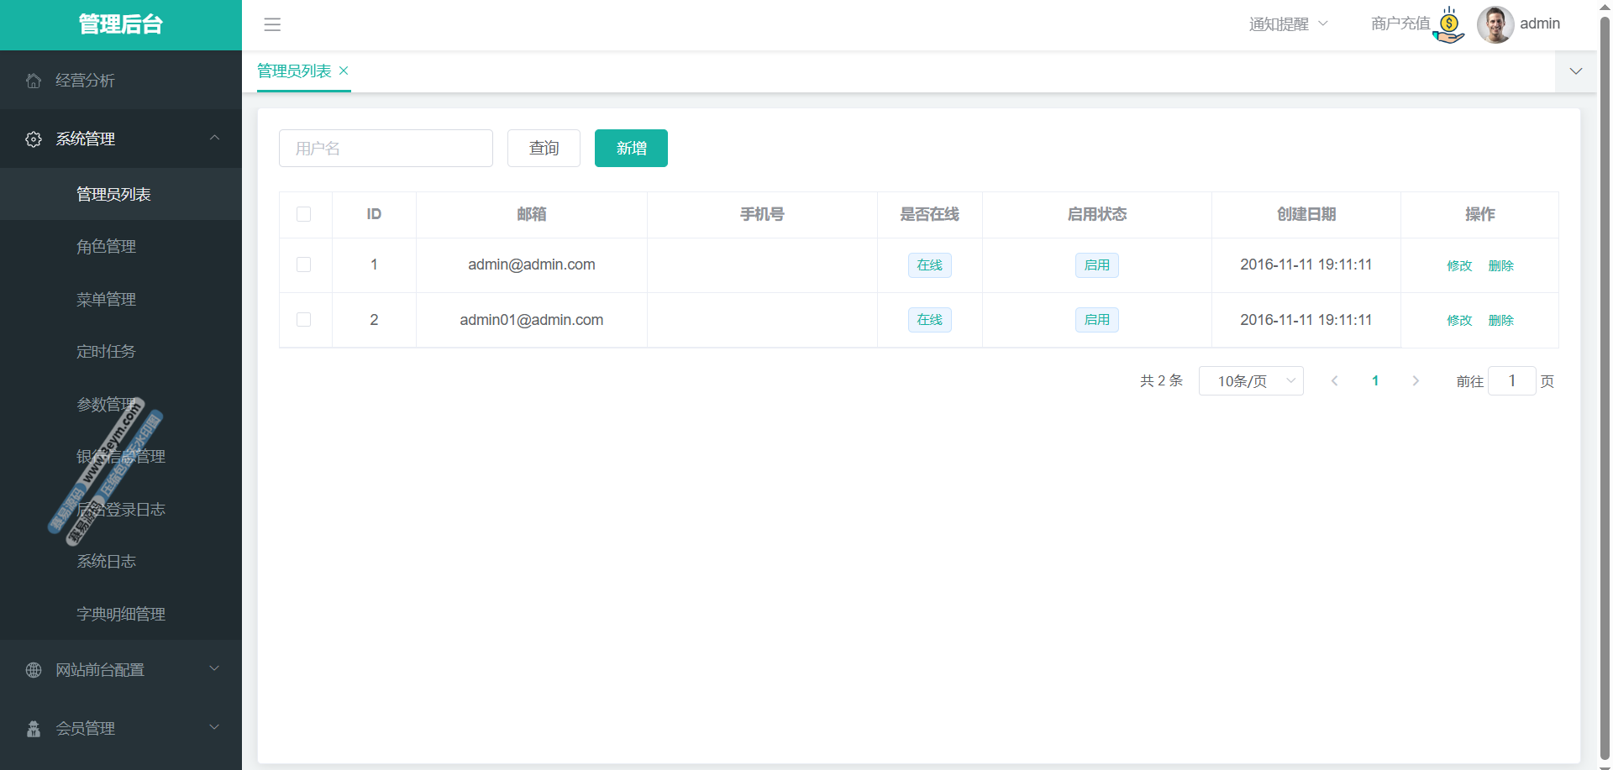Click the merchant recharge coin icon
The width and height of the screenshot is (1613, 770).
click(1449, 25)
